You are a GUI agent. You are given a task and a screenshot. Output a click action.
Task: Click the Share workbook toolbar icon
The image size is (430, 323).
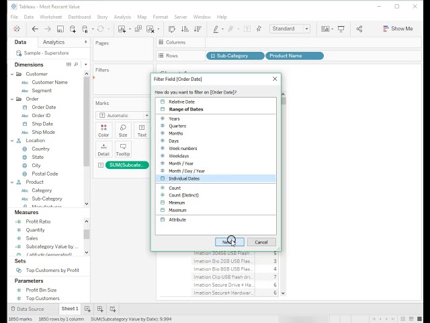click(359, 29)
